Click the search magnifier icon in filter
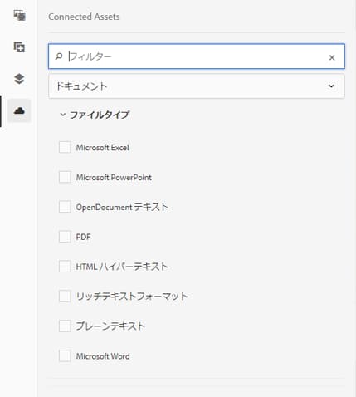This screenshot has width=356, height=397. coord(59,56)
